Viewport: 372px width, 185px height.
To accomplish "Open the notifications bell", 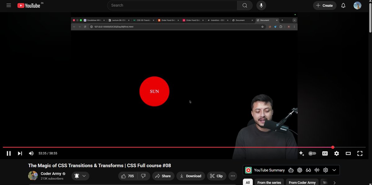I will point(343,5).
